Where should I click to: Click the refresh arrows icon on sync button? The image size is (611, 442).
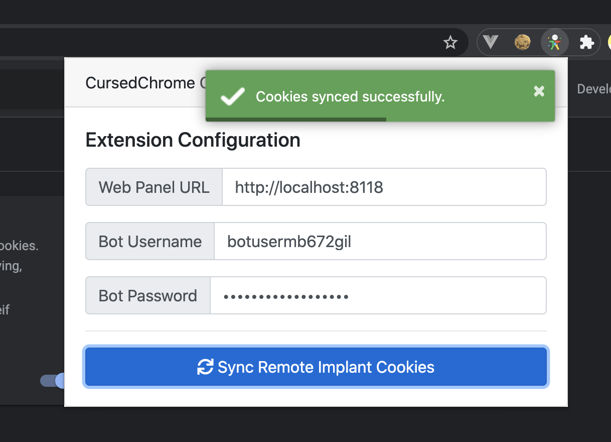tap(205, 367)
